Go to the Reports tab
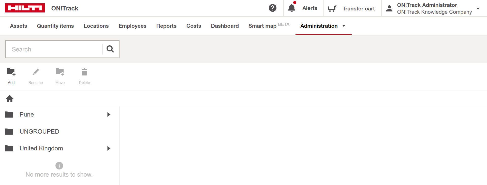 [x=166, y=26]
